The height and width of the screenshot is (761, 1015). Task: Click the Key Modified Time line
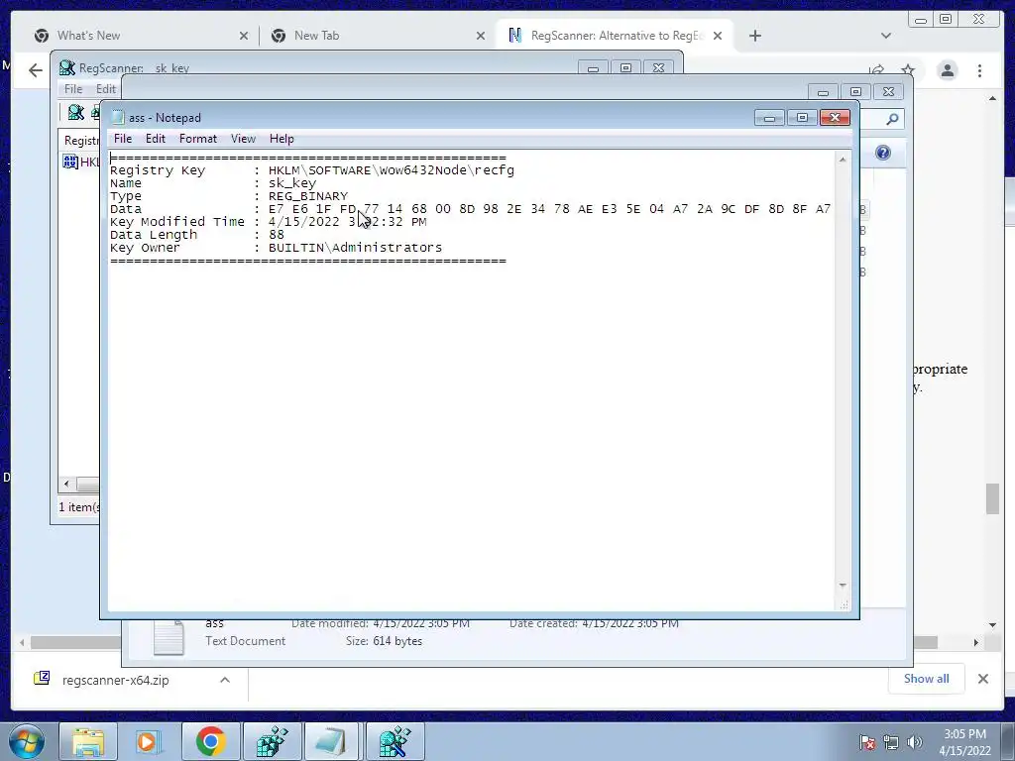268,222
